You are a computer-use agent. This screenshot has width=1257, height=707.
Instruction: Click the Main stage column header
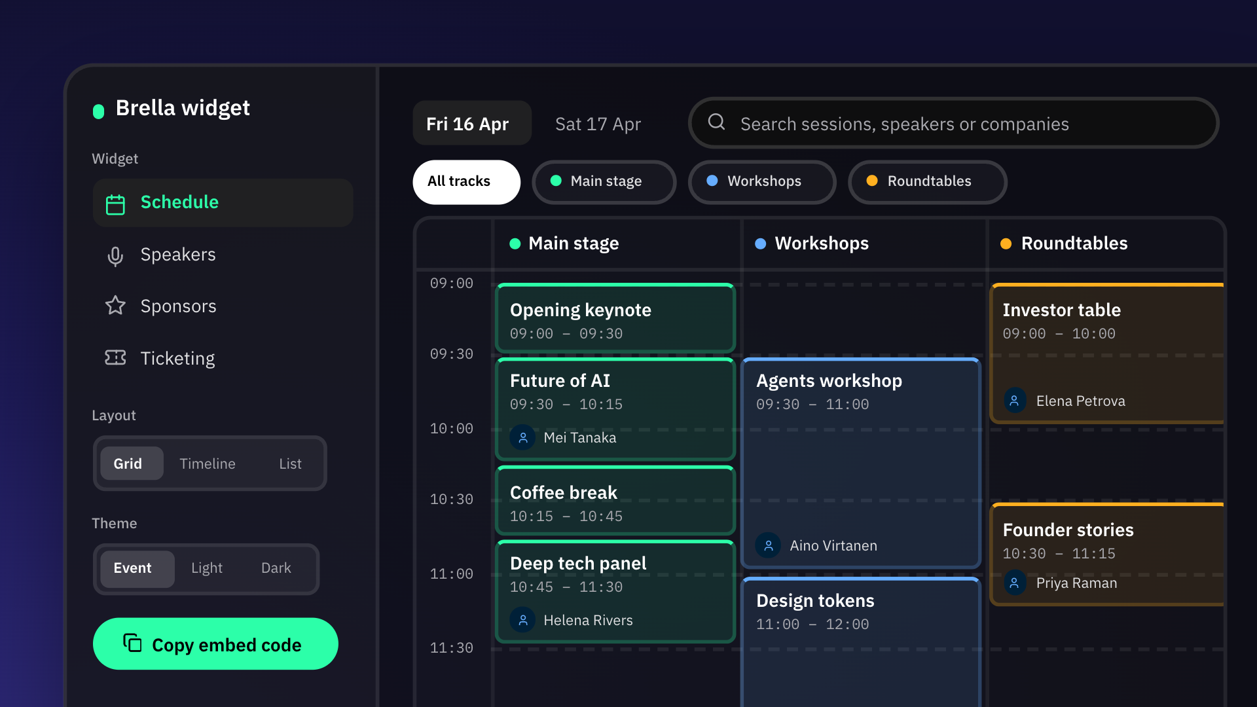(616, 244)
